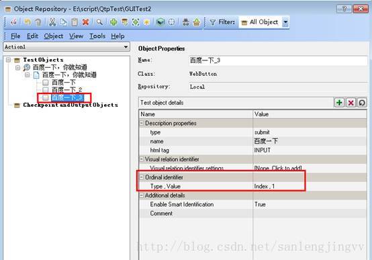Collapse the Description properties section
Viewport: 372px width, 260px height.
(142, 123)
